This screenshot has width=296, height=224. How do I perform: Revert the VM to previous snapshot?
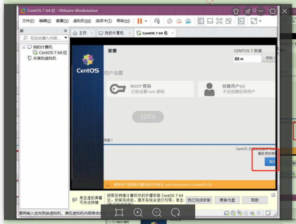pos(179,21)
